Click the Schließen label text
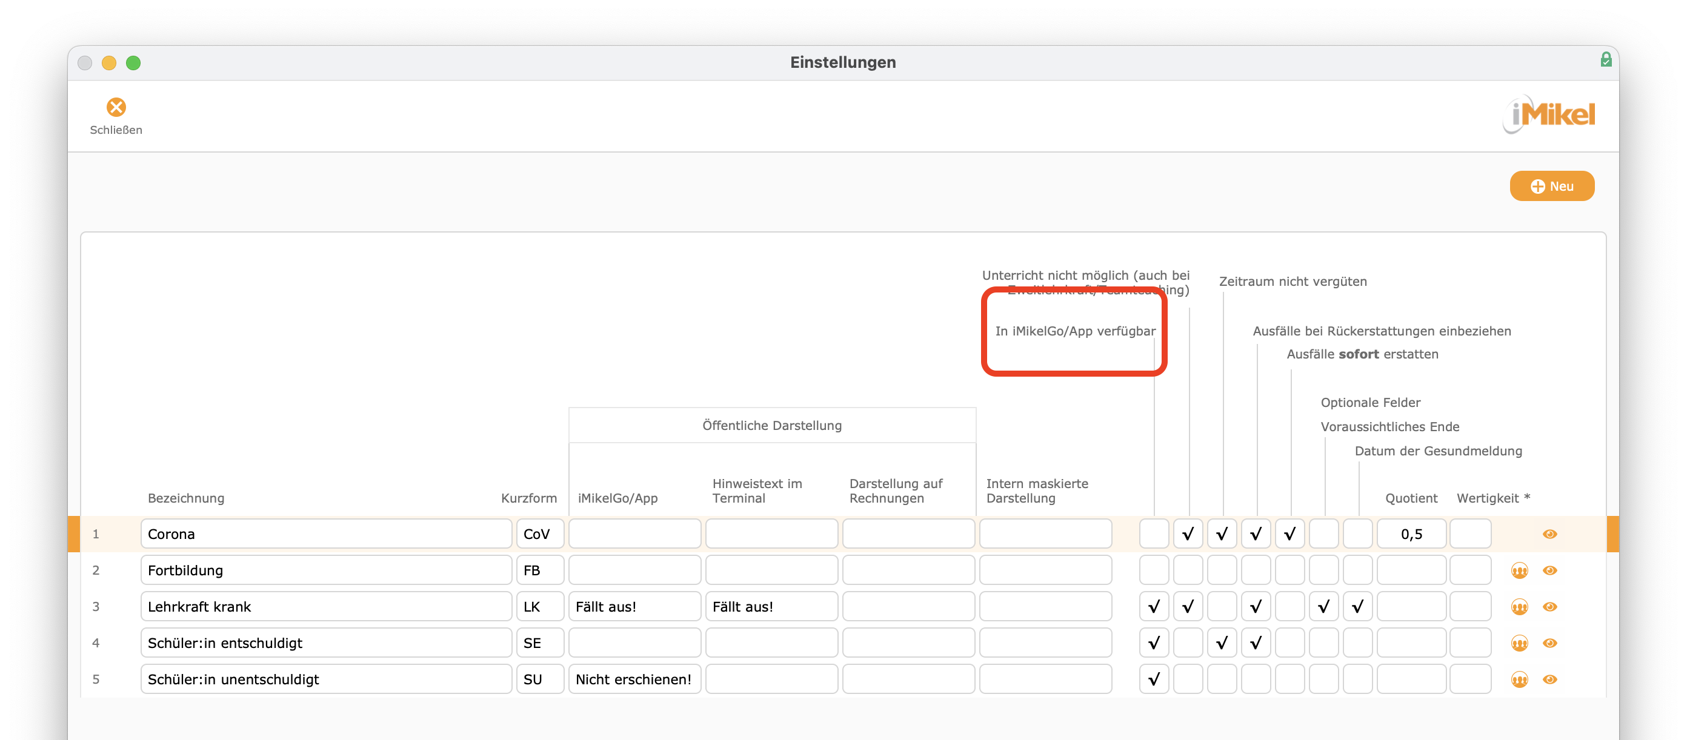Screen dimensions: 1687x740 (x=116, y=130)
